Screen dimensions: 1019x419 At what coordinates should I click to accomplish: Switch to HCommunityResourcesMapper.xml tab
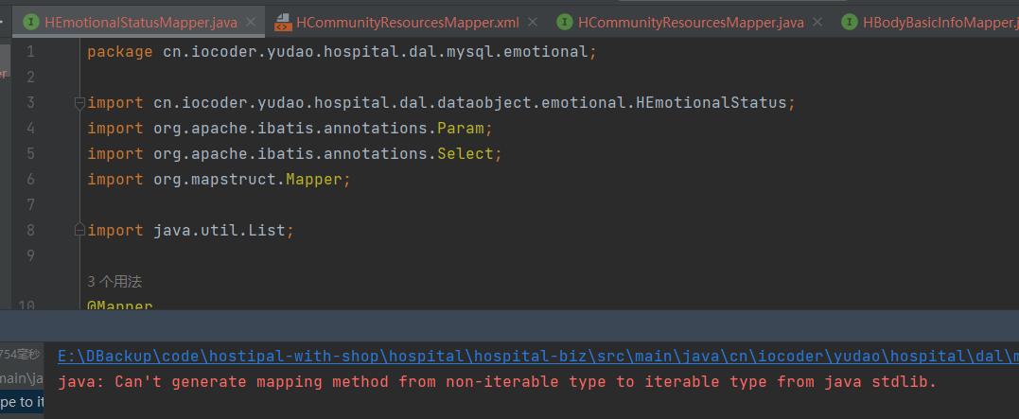407,22
